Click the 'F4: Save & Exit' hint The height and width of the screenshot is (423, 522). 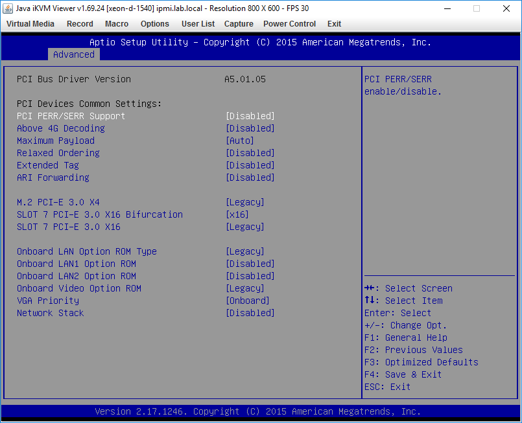coord(403,374)
